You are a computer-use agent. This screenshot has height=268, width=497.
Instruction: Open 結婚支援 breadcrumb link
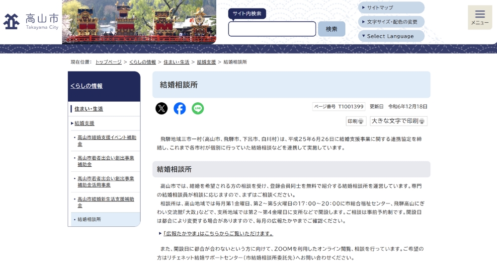(206, 62)
